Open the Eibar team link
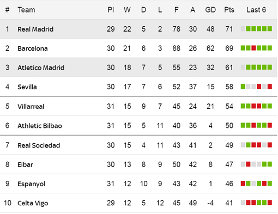This screenshot has height=214, width=278. tap(25, 164)
